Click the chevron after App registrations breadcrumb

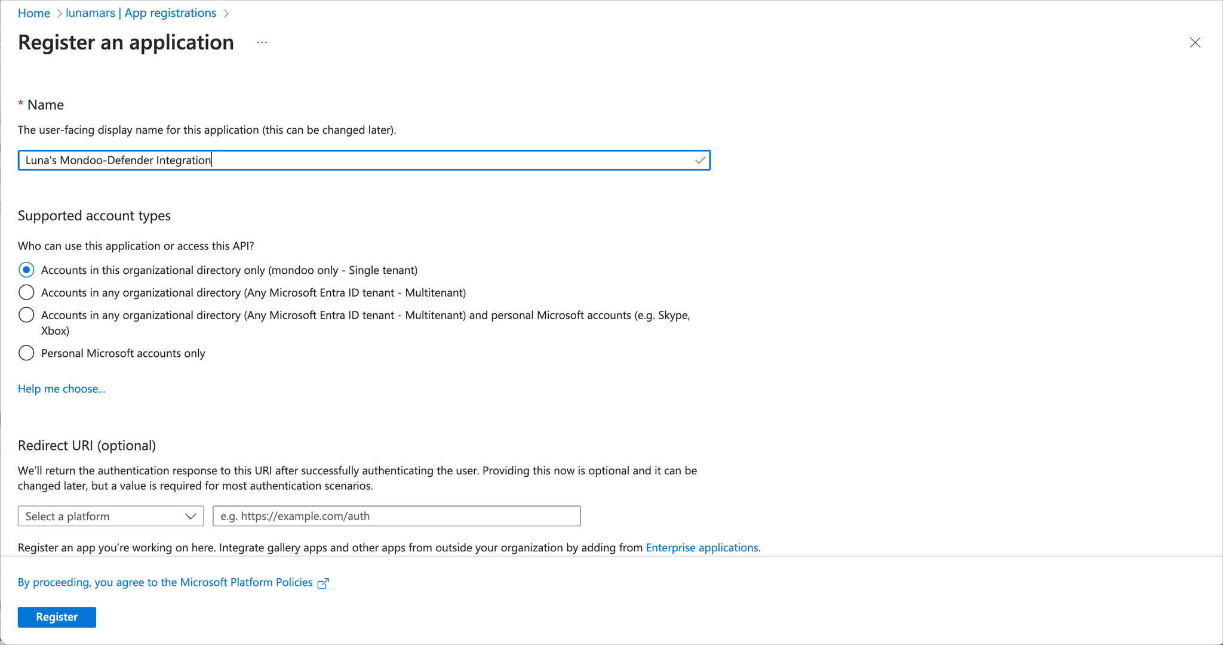[x=226, y=13]
